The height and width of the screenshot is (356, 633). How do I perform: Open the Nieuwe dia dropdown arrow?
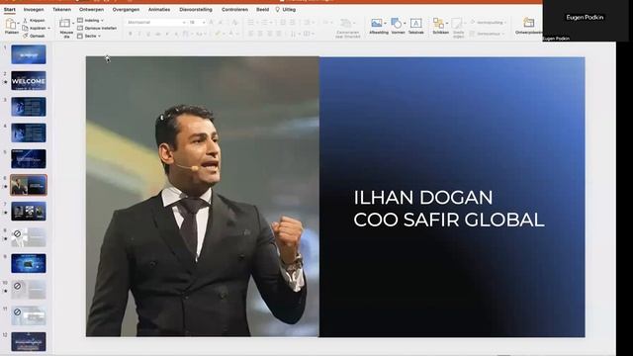coord(73,24)
